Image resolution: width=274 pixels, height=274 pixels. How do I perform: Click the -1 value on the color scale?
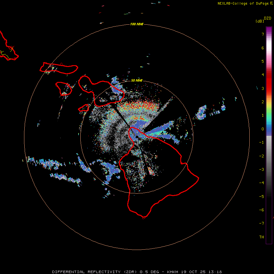click(x=262, y=142)
